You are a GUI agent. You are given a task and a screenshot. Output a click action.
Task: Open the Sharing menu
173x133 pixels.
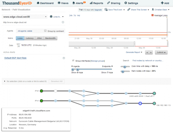click(114, 3)
